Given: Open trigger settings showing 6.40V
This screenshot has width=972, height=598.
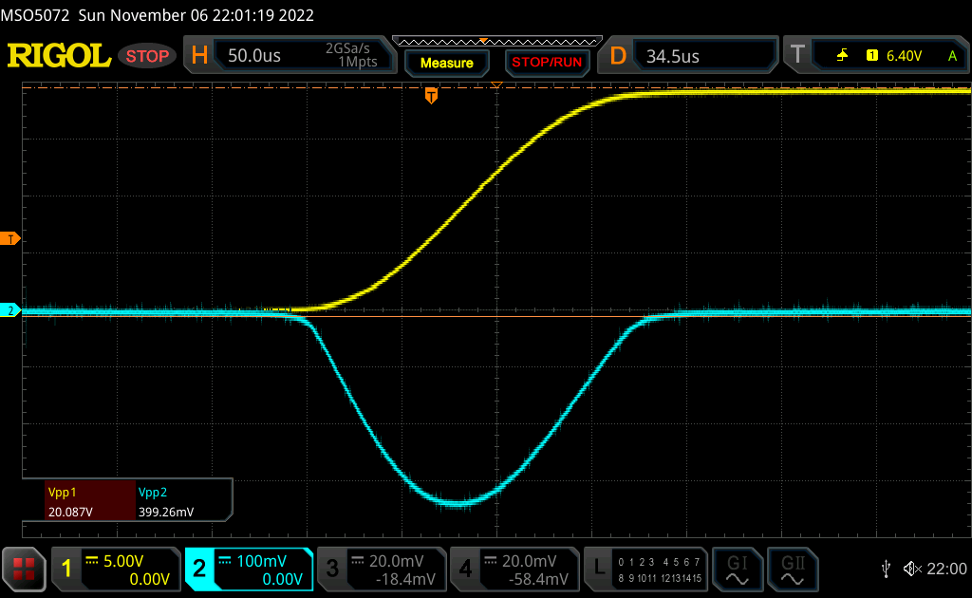Looking at the screenshot, I should click(x=878, y=56).
